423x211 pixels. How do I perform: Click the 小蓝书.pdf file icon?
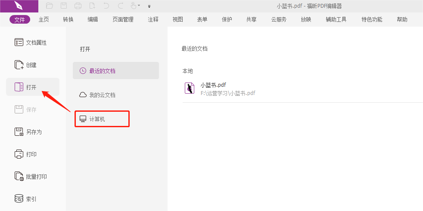point(190,88)
